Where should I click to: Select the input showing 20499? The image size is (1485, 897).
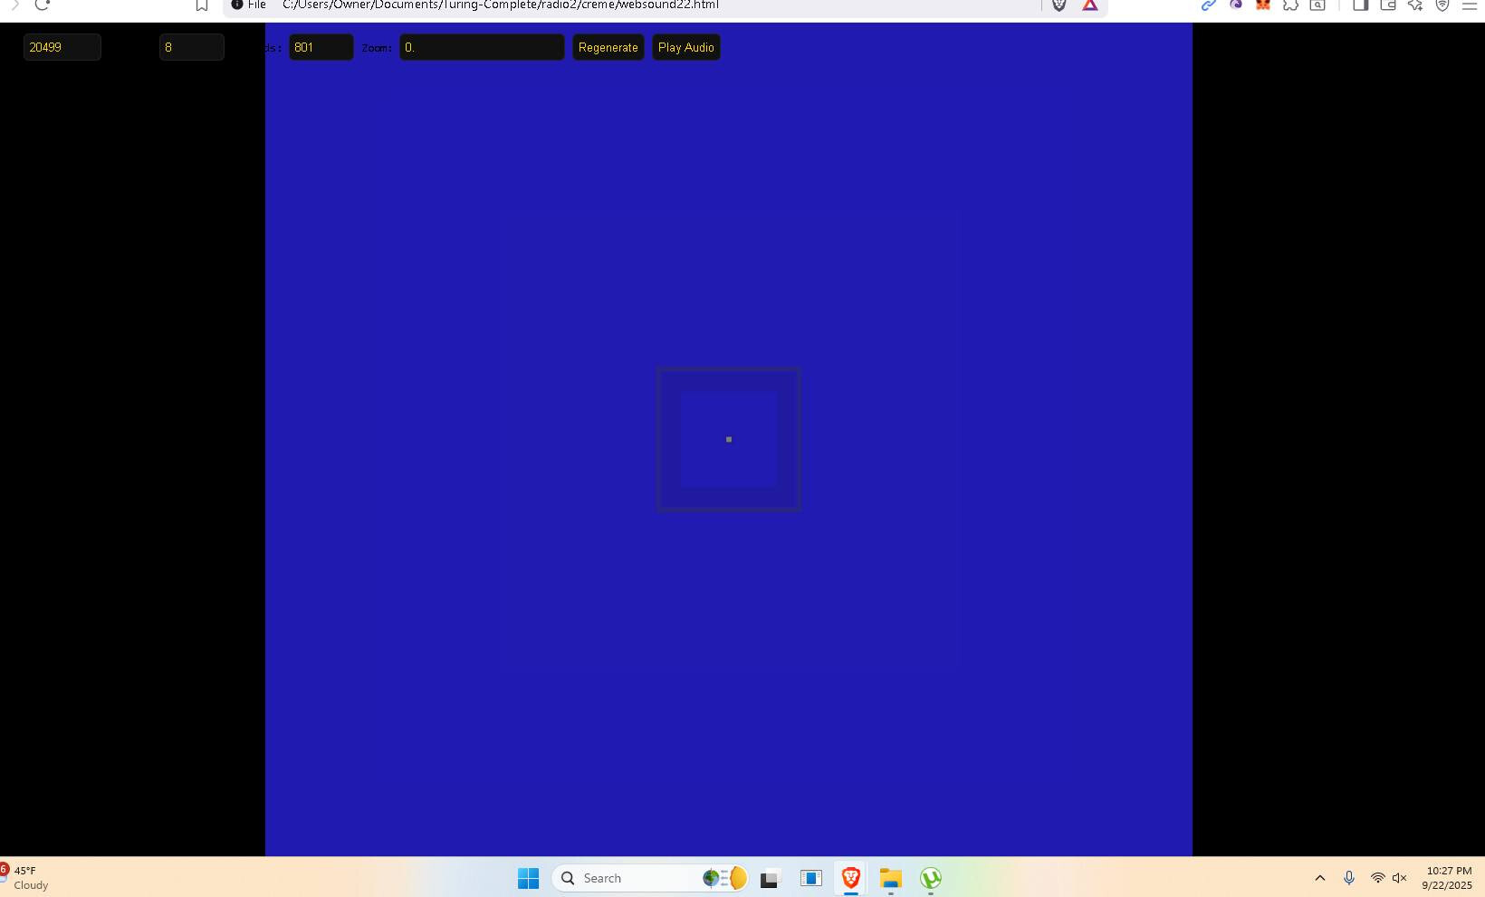coord(62,47)
